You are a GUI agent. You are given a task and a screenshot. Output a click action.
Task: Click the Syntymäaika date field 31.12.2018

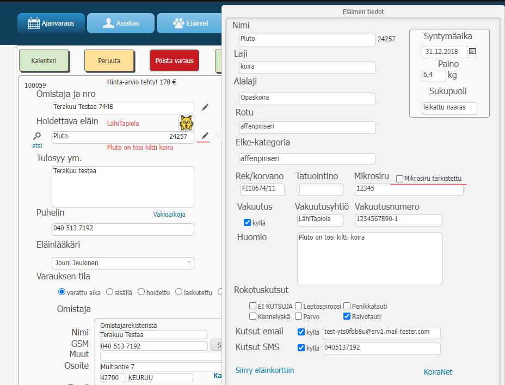444,52
